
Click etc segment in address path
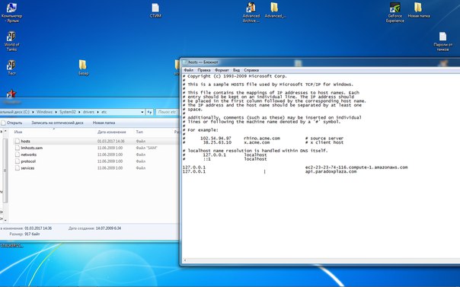[104, 112]
